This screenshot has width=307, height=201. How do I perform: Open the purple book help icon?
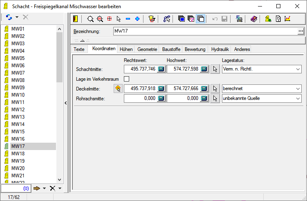[254, 19]
